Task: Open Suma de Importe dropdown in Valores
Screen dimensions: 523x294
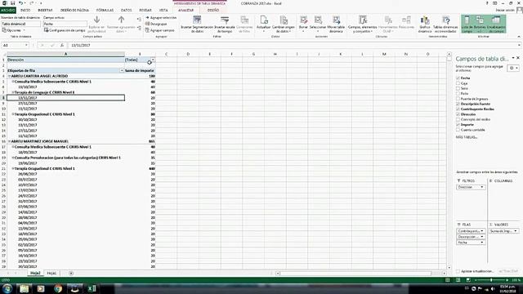Action: coord(516,231)
